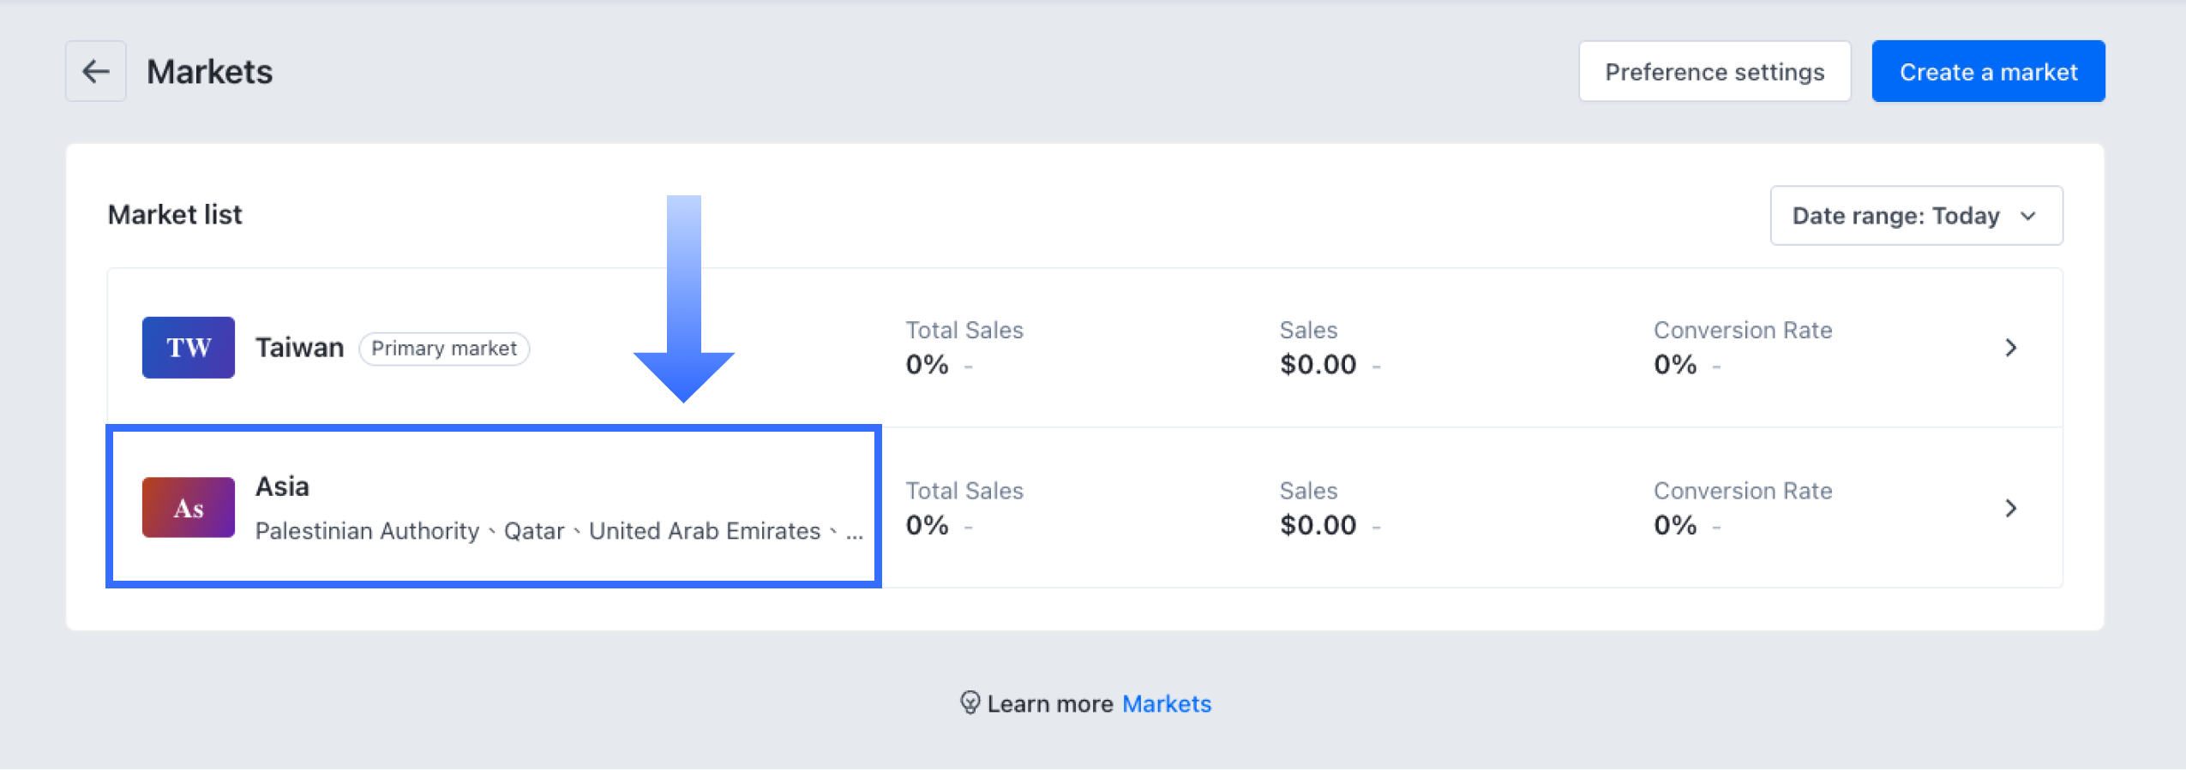Go back using the left arrow button
This screenshot has height=770, width=2186.
coord(96,71)
